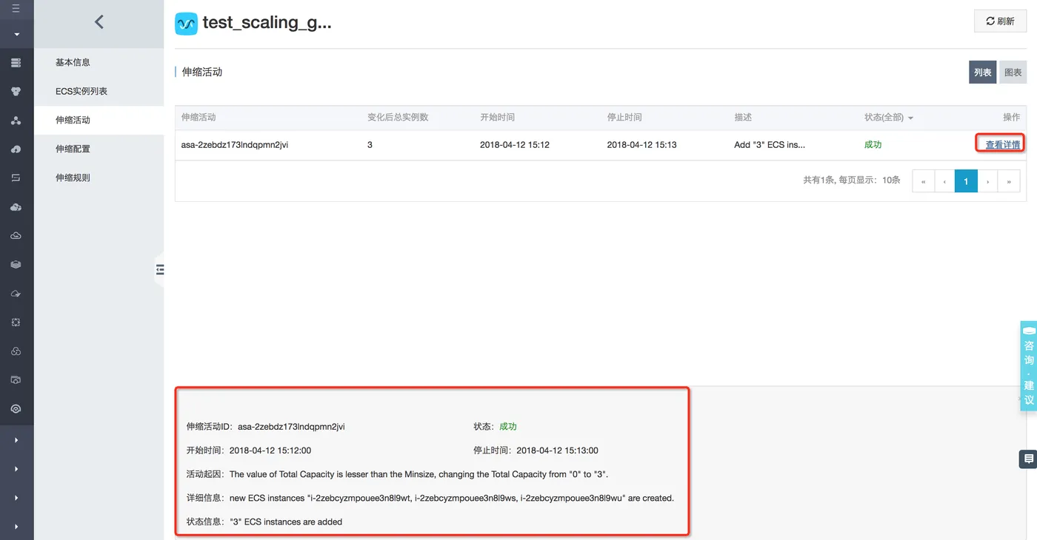
Task: Click the green 成功 status in the details panel
Action: tap(508, 427)
